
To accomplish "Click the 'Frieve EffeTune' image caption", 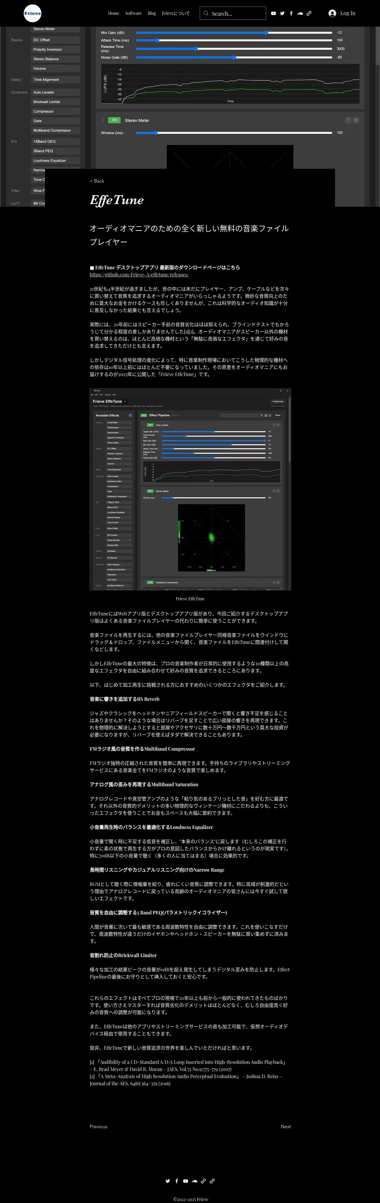I will [190, 599].
